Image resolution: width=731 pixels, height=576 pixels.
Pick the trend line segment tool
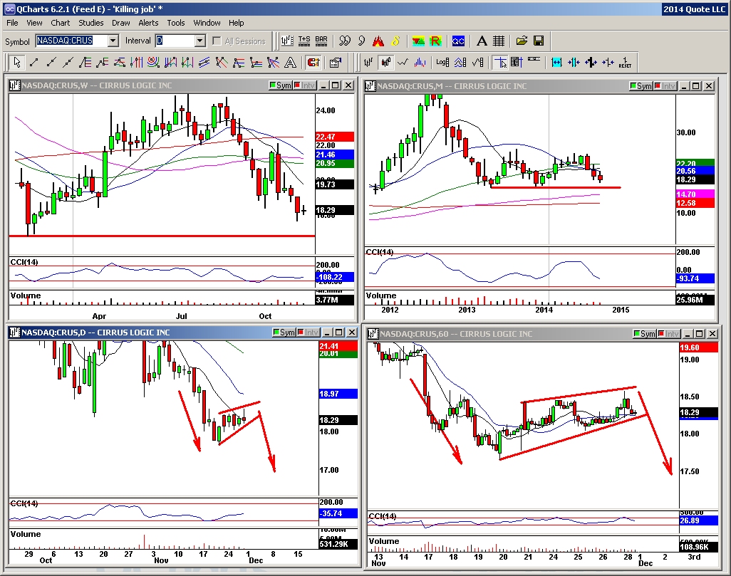[34, 62]
